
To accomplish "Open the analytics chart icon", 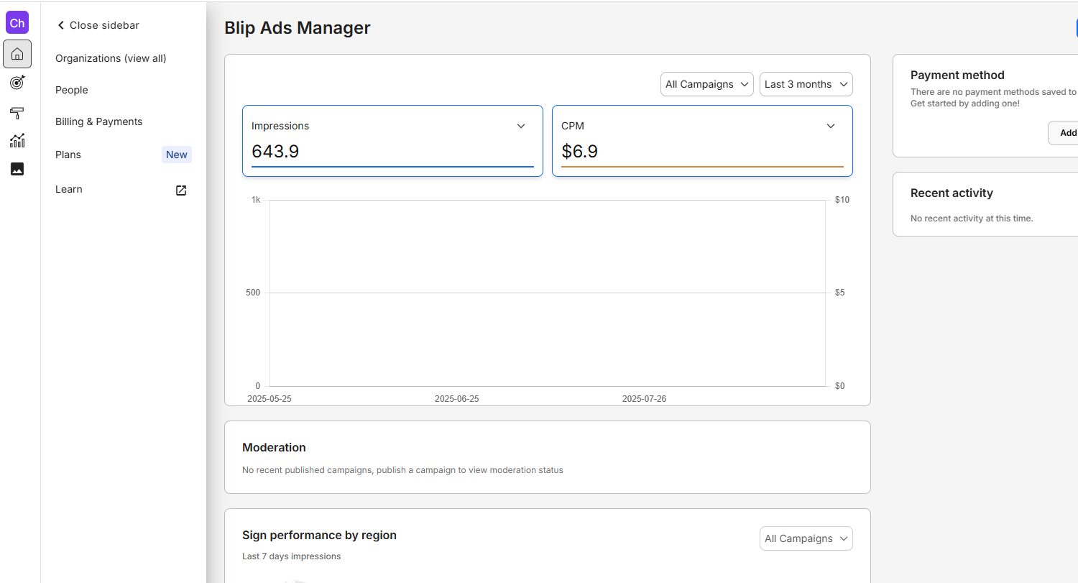I will [x=17, y=141].
